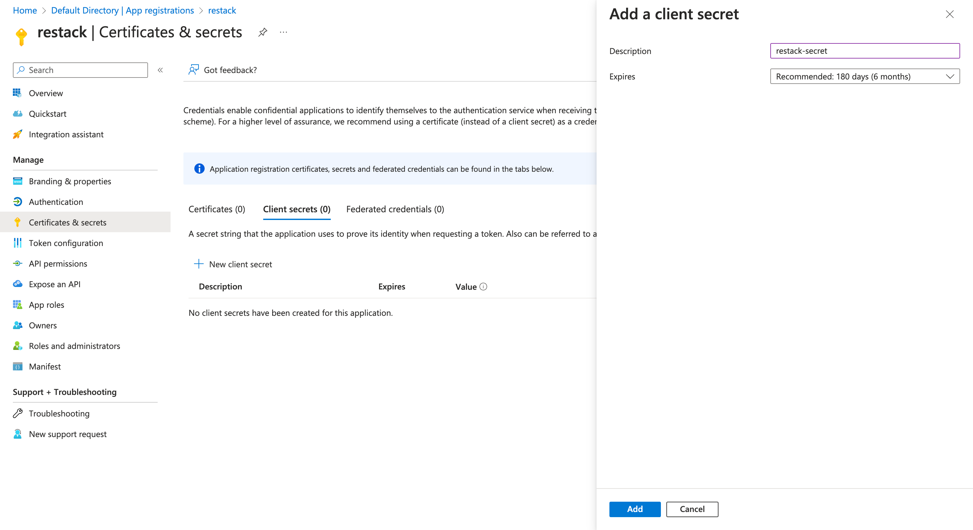Pin the Certificates & secrets page
Screen dimensions: 973x530
(262, 32)
